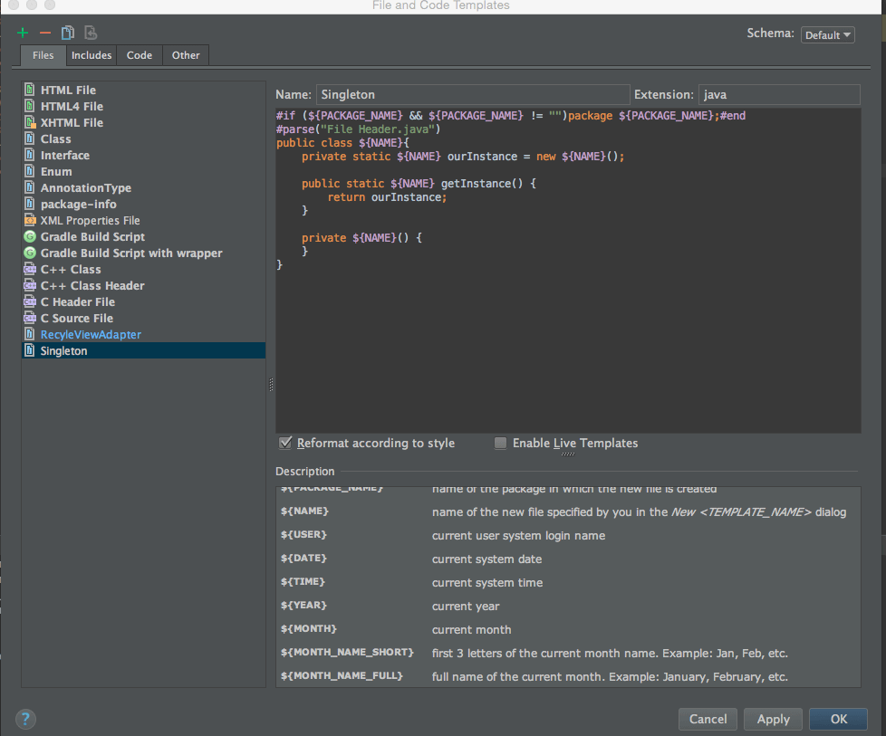Open help with the question mark icon

click(25, 719)
